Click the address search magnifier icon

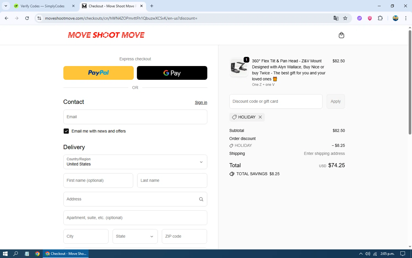(201, 199)
